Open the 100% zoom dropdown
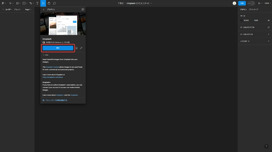Image resolution: width=272 pixels, height=152 pixels. point(267,3)
